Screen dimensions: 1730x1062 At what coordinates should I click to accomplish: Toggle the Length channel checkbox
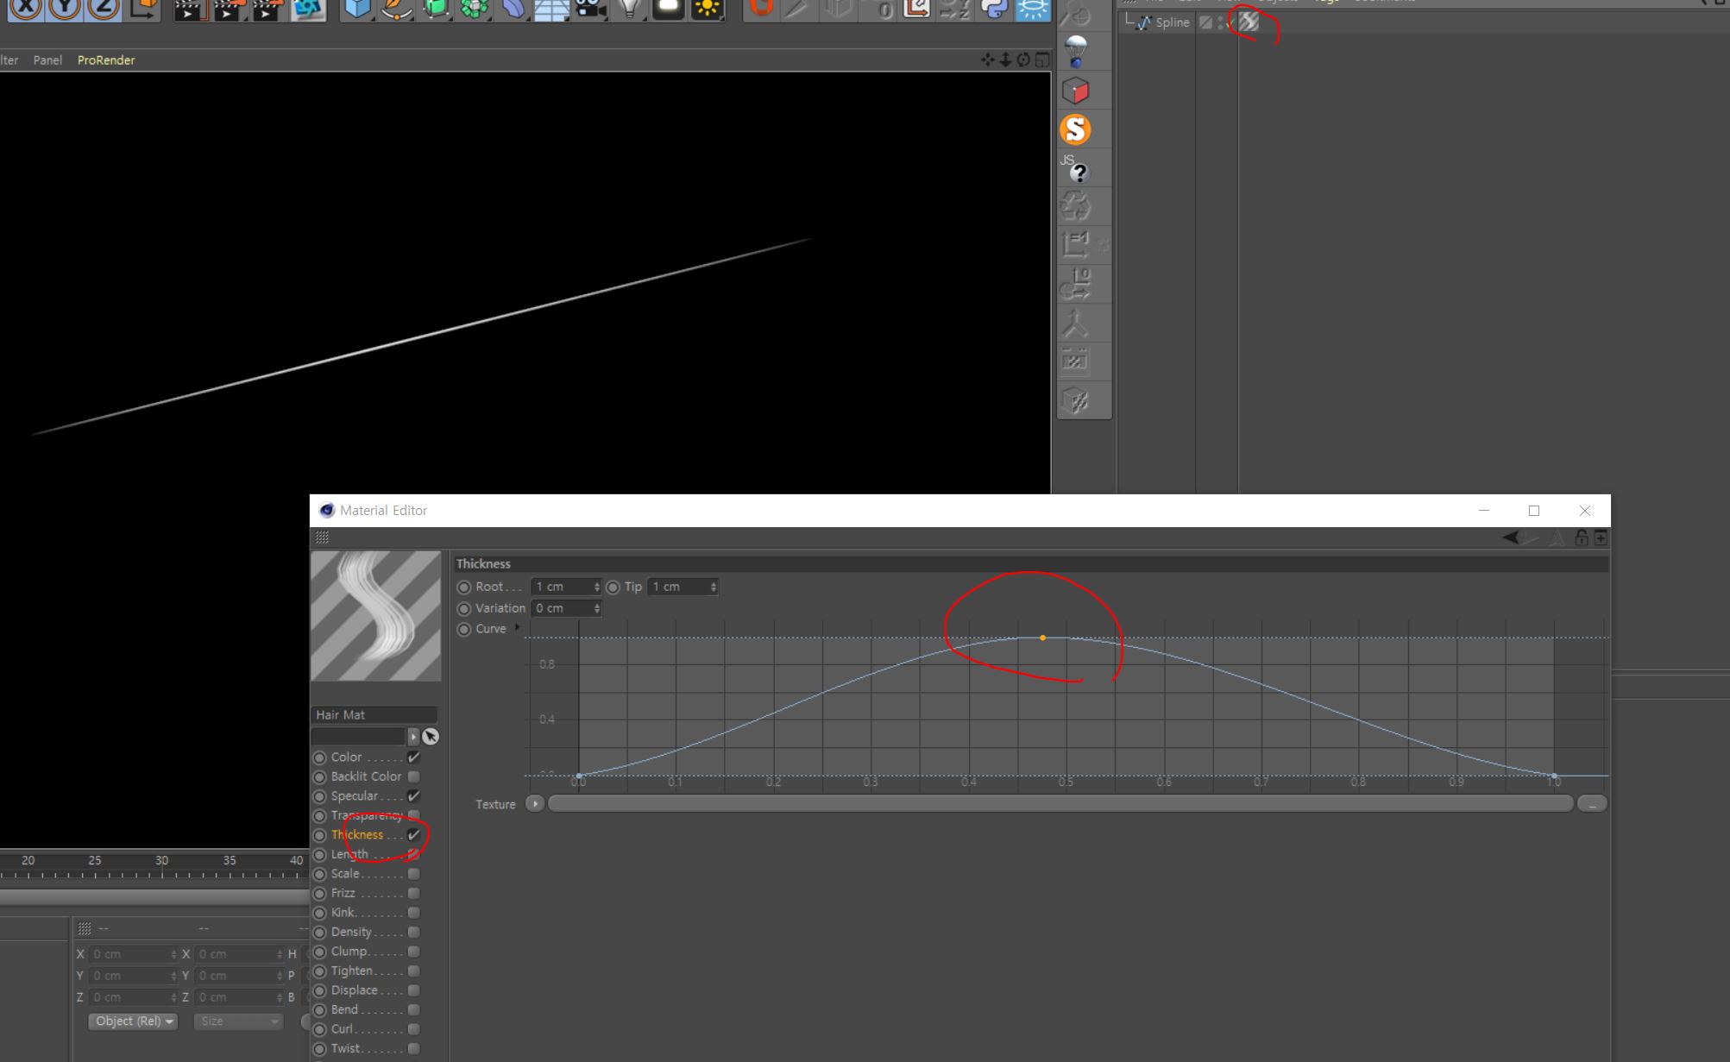click(414, 853)
